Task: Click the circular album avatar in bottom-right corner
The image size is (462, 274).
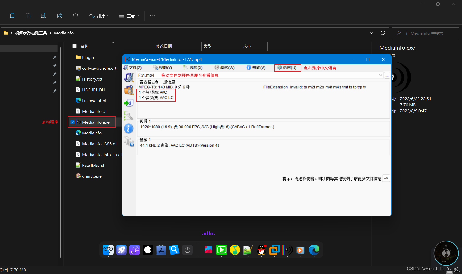Action: click(446, 253)
